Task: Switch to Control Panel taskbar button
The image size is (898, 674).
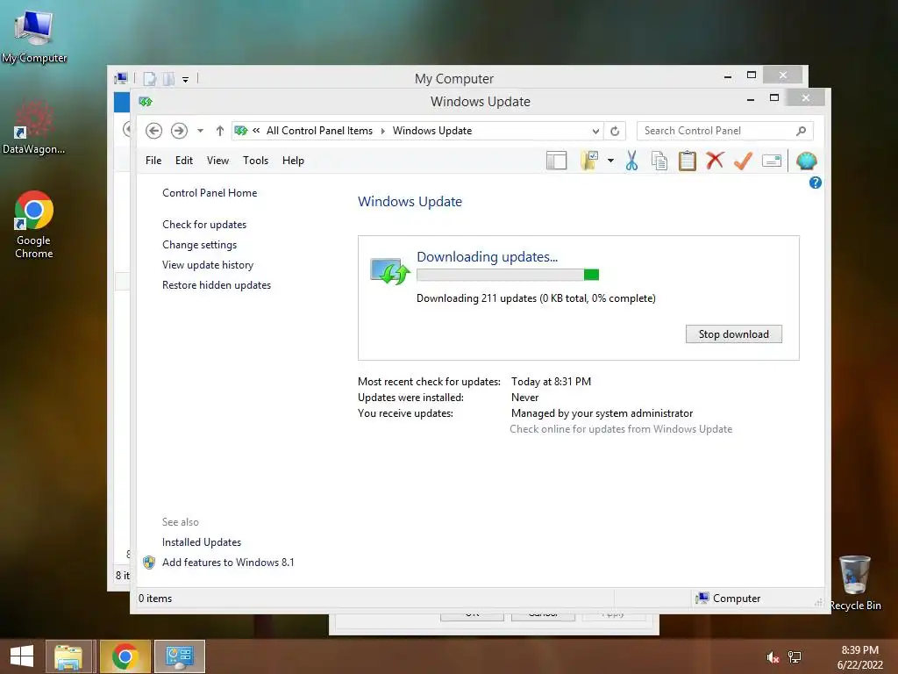Action: [179, 656]
